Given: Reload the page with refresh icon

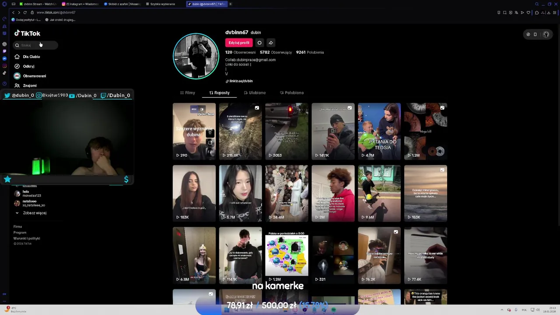Looking at the screenshot, I should (x=25, y=12).
